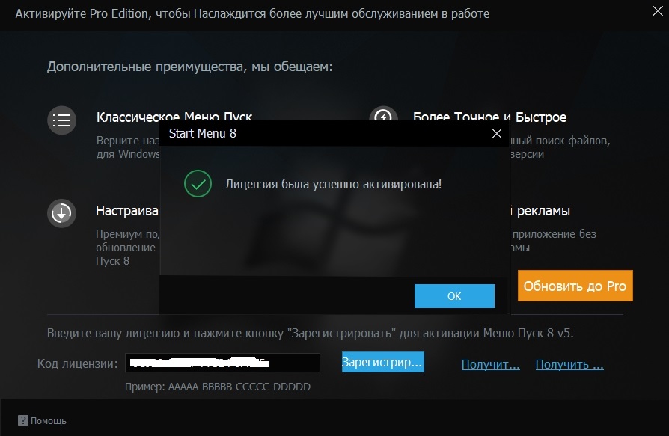Confirm the activation dialog with OK
This screenshot has width=669, height=436.
[454, 296]
